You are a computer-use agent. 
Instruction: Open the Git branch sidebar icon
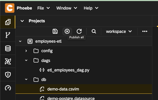click(x=8, y=35)
